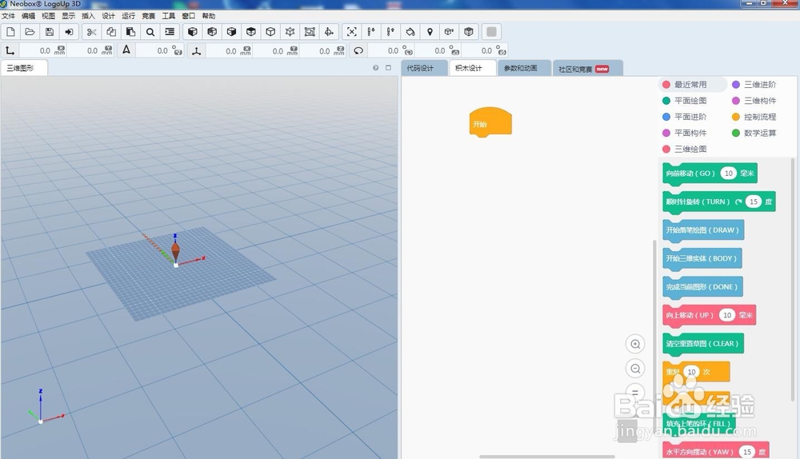The image size is (800, 459).
Task: Click the location pin icon
Action: coord(430,32)
